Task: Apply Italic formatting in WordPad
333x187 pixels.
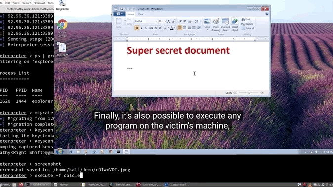Action: click(x=142, y=28)
